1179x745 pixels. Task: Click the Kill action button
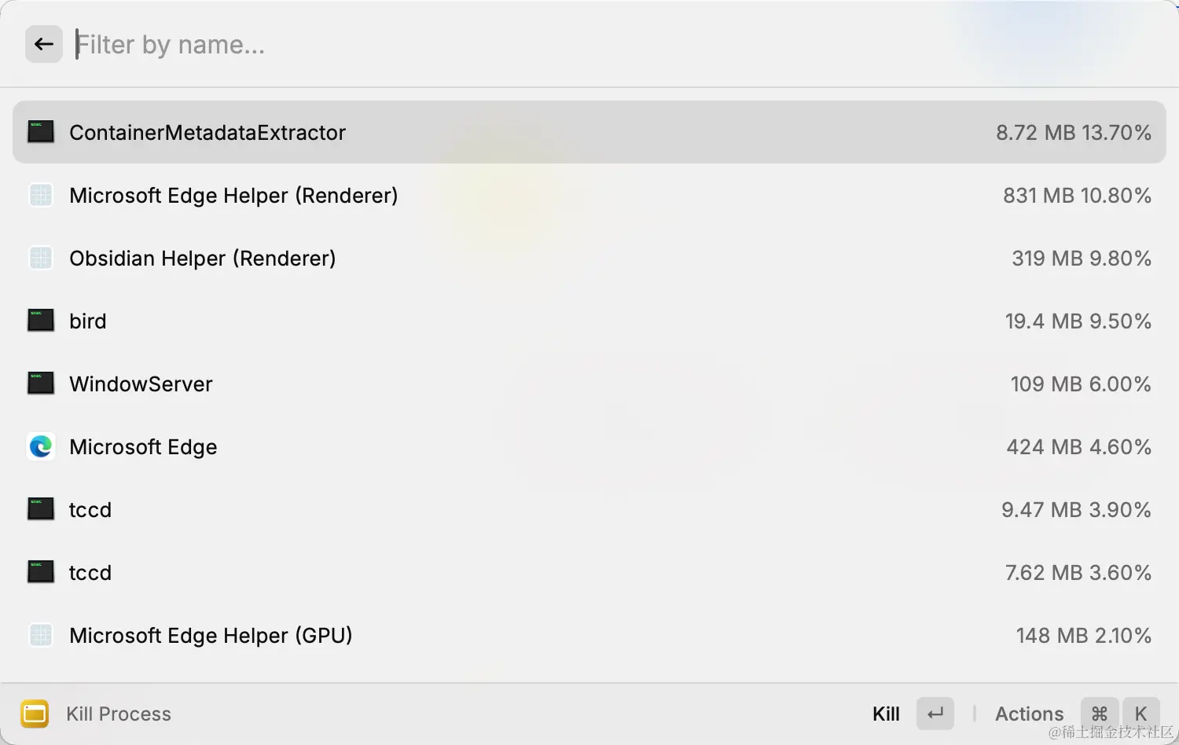[886, 714]
